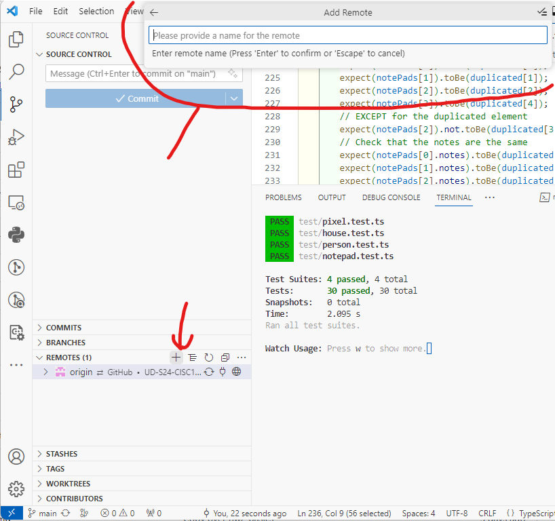Toggle the Remotes list/tree view layout
This screenshot has height=521, width=555.
click(x=193, y=358)
